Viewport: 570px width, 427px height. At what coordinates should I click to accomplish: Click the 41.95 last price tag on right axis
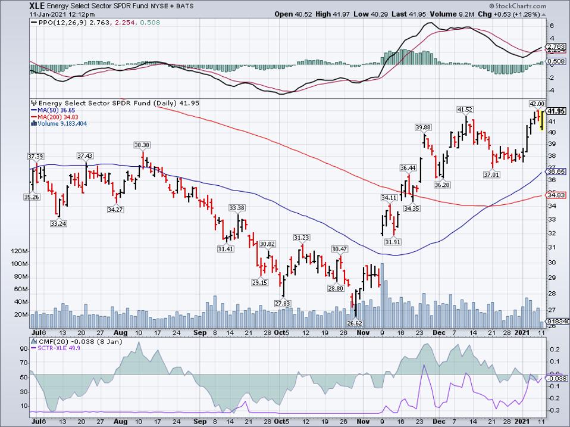pyautogui.click(x=556, y=111)
